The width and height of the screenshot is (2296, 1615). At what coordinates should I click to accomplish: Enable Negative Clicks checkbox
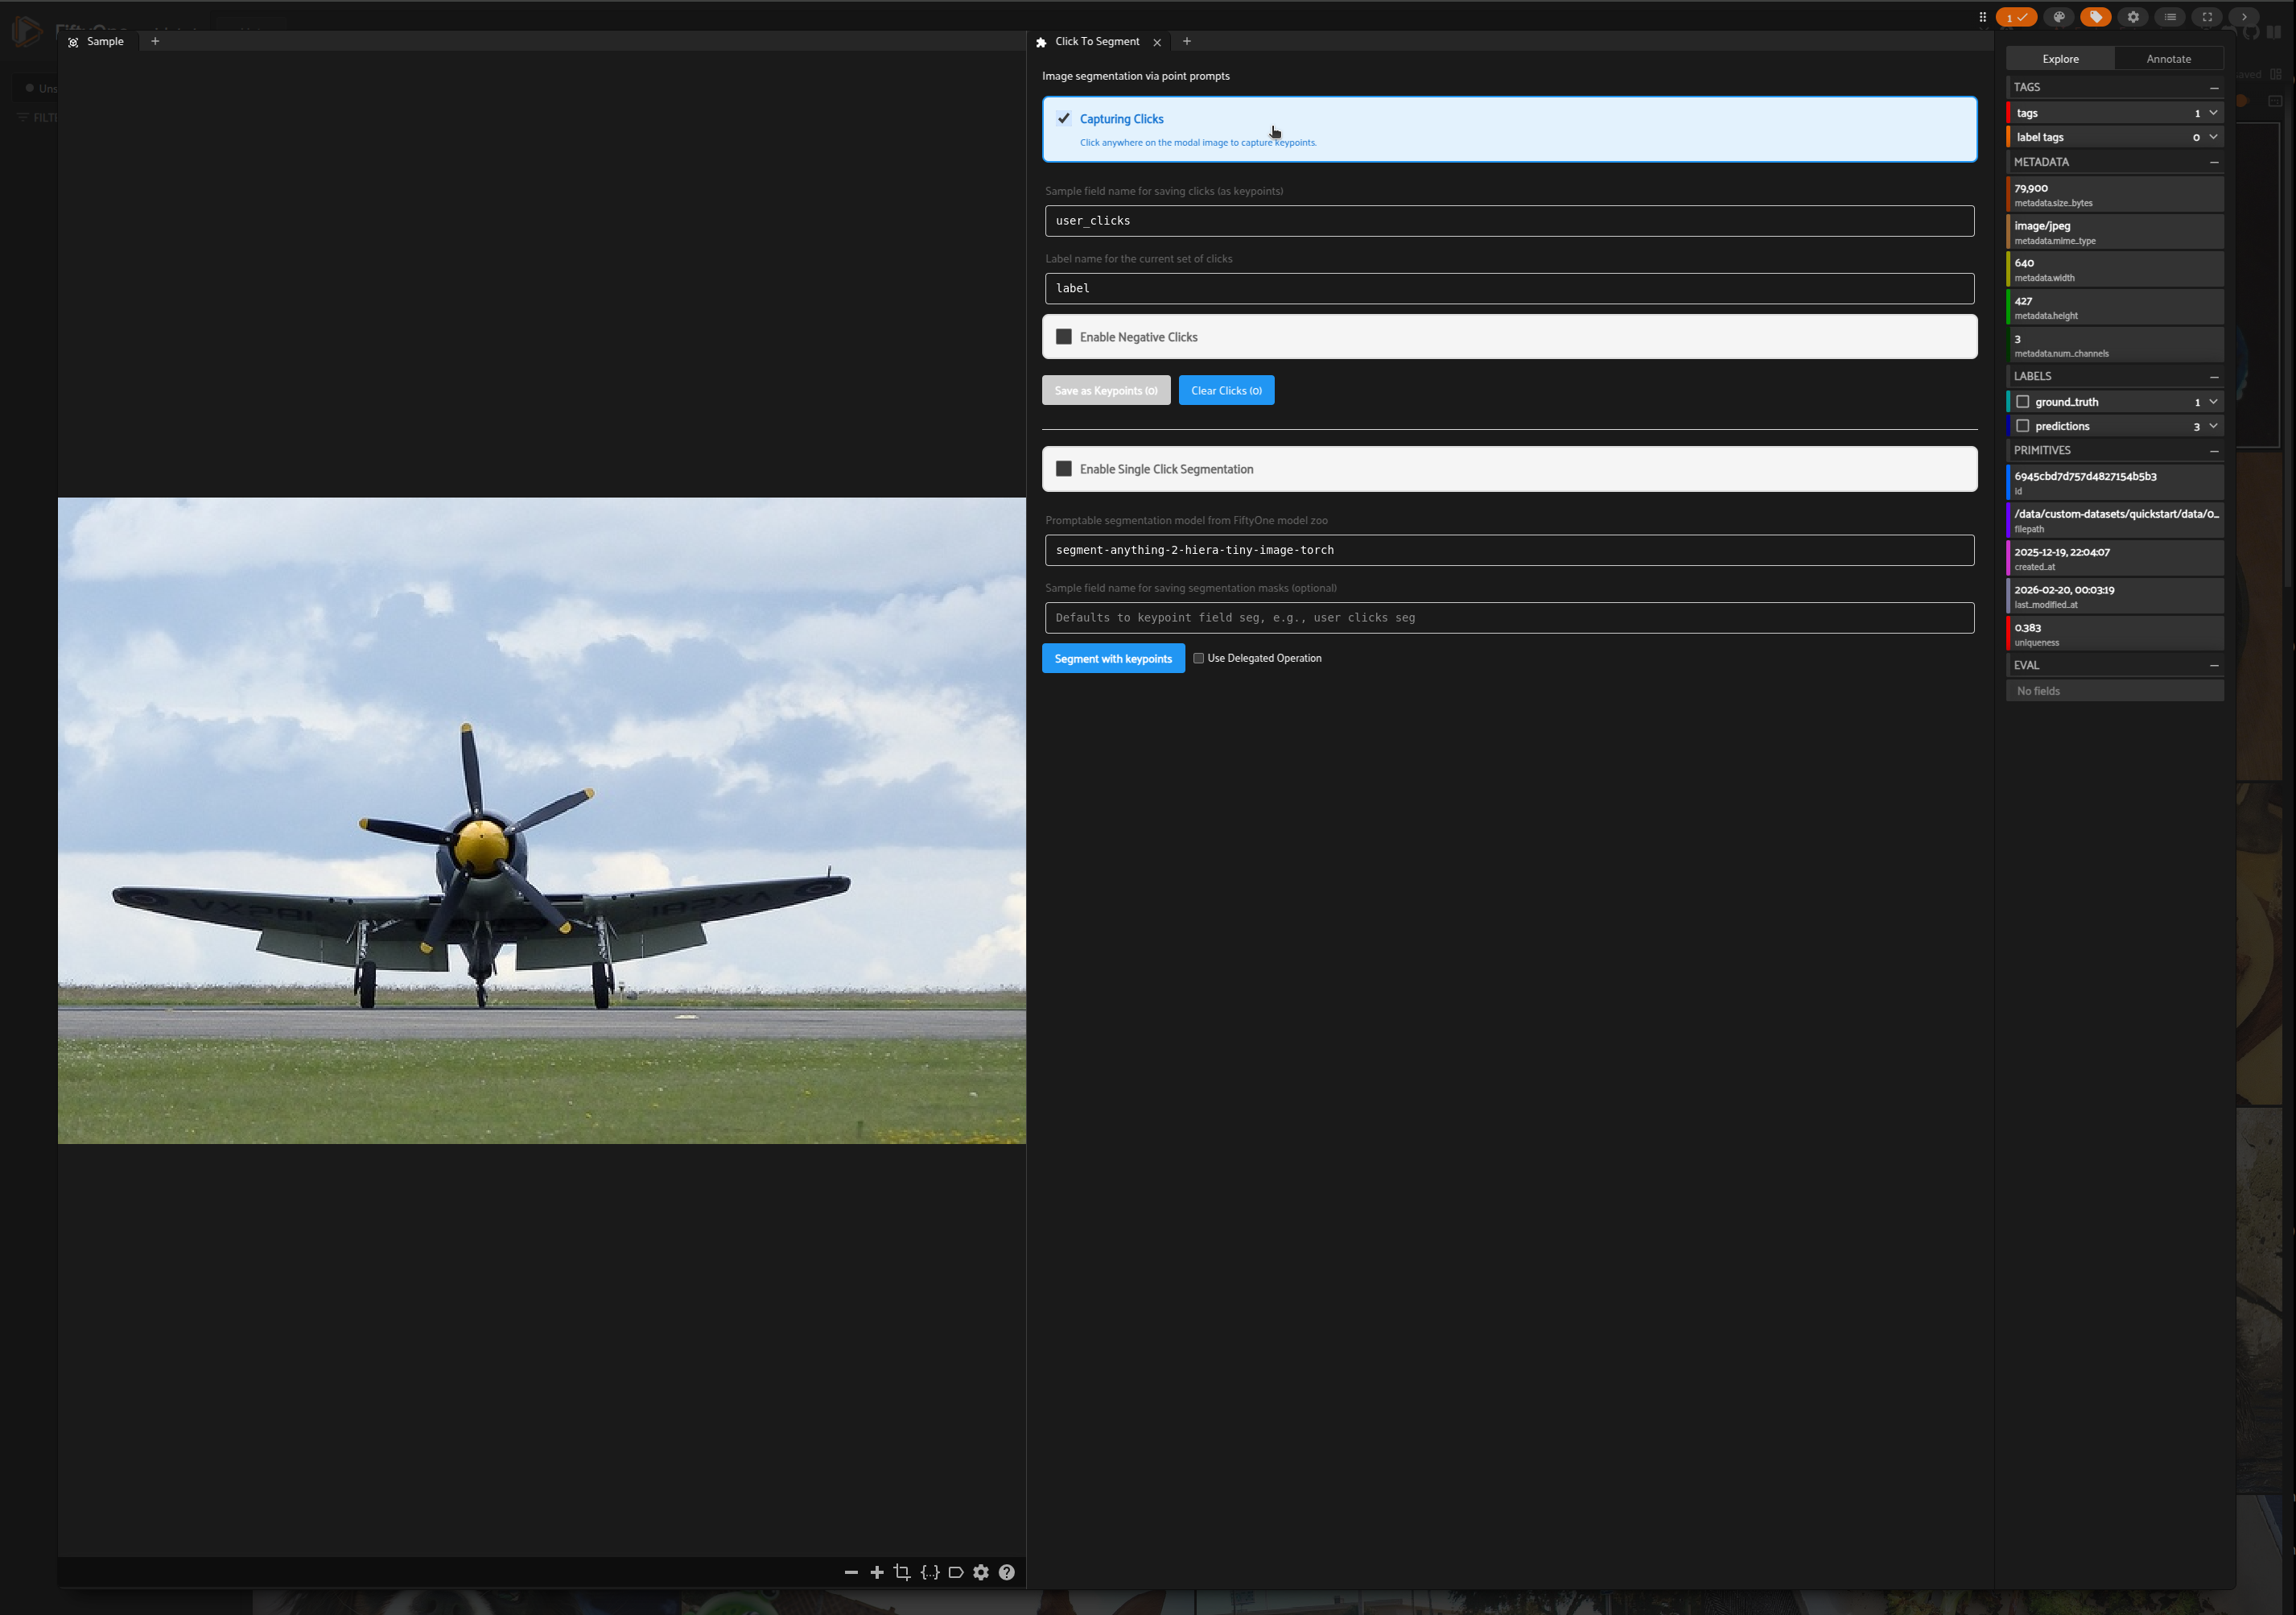click(x=1063, y=337)
